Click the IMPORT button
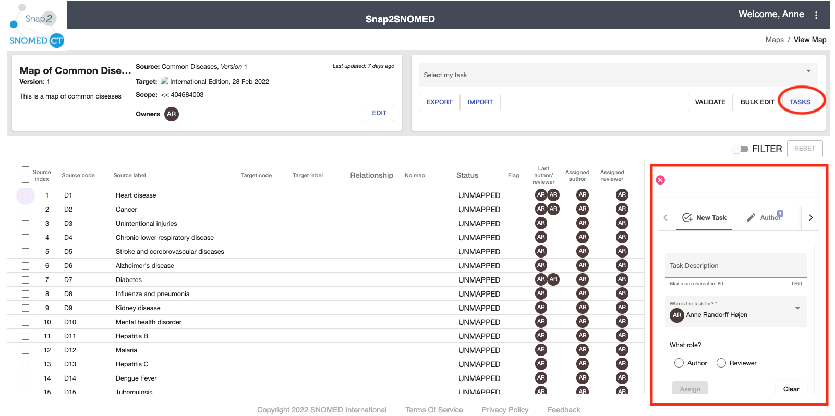Image resolution: width=835 pixels, height=416 pixels. coord(480,102)
